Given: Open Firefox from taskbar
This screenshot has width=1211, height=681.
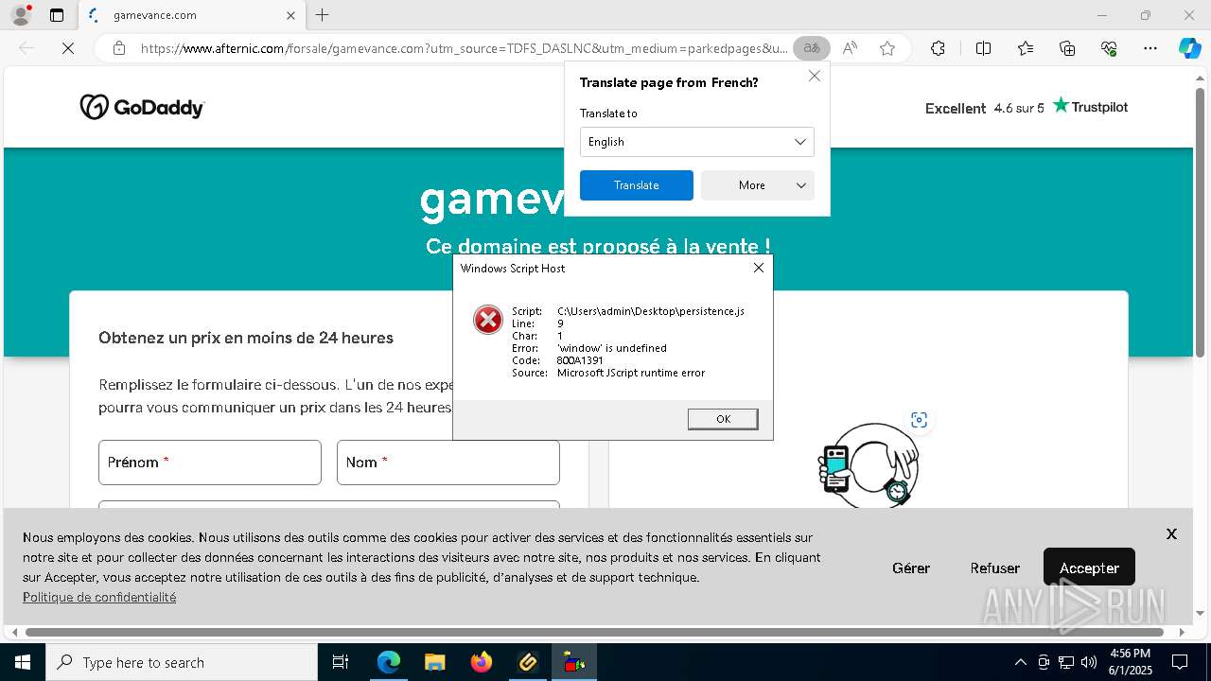Looking at the screenshot, I should pos(481,662).
